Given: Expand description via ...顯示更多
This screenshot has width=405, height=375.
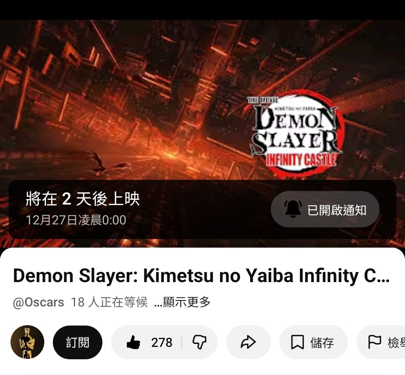Looking at the screenshot, I should pos(182,302).
